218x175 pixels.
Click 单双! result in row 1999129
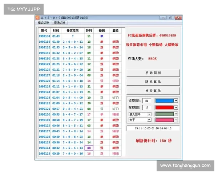click(x=116, y=64)
